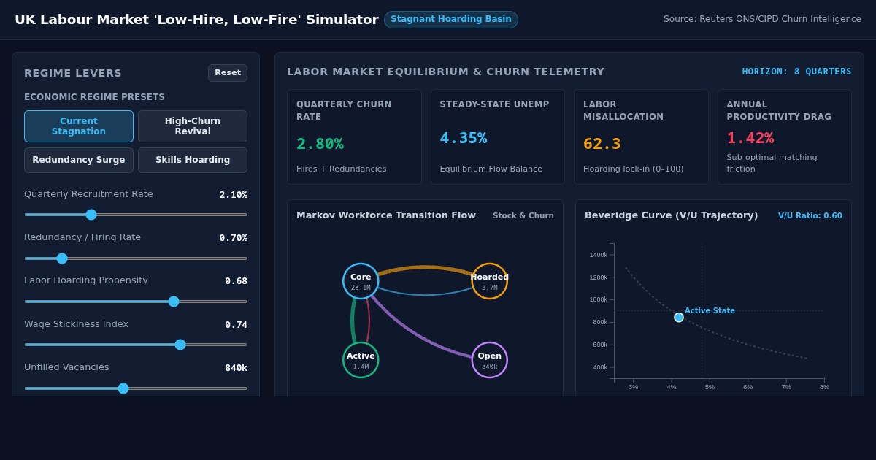Apply the Redundancy Surge preset
Viewport: 876px width, 460px height.
(79, 160)
